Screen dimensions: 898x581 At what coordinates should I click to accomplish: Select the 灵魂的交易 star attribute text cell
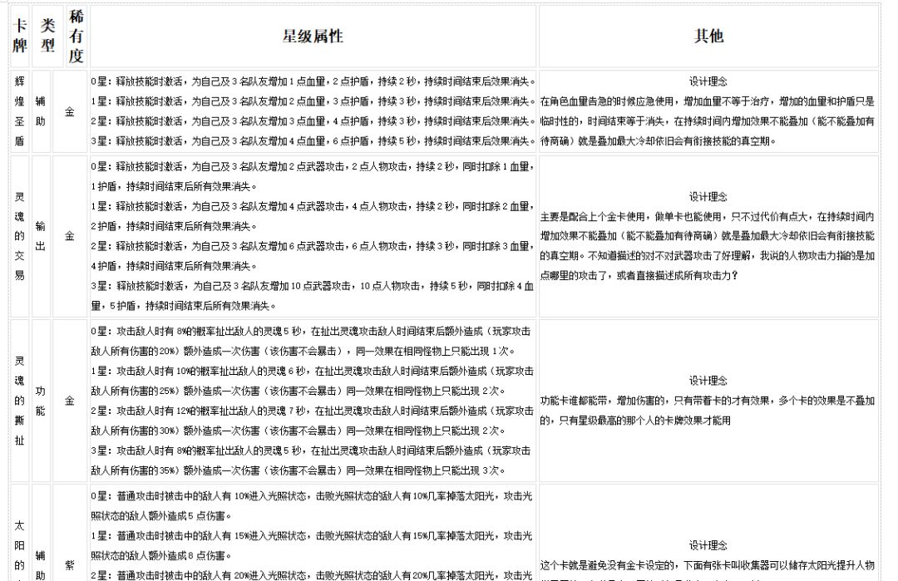(313, 236)
